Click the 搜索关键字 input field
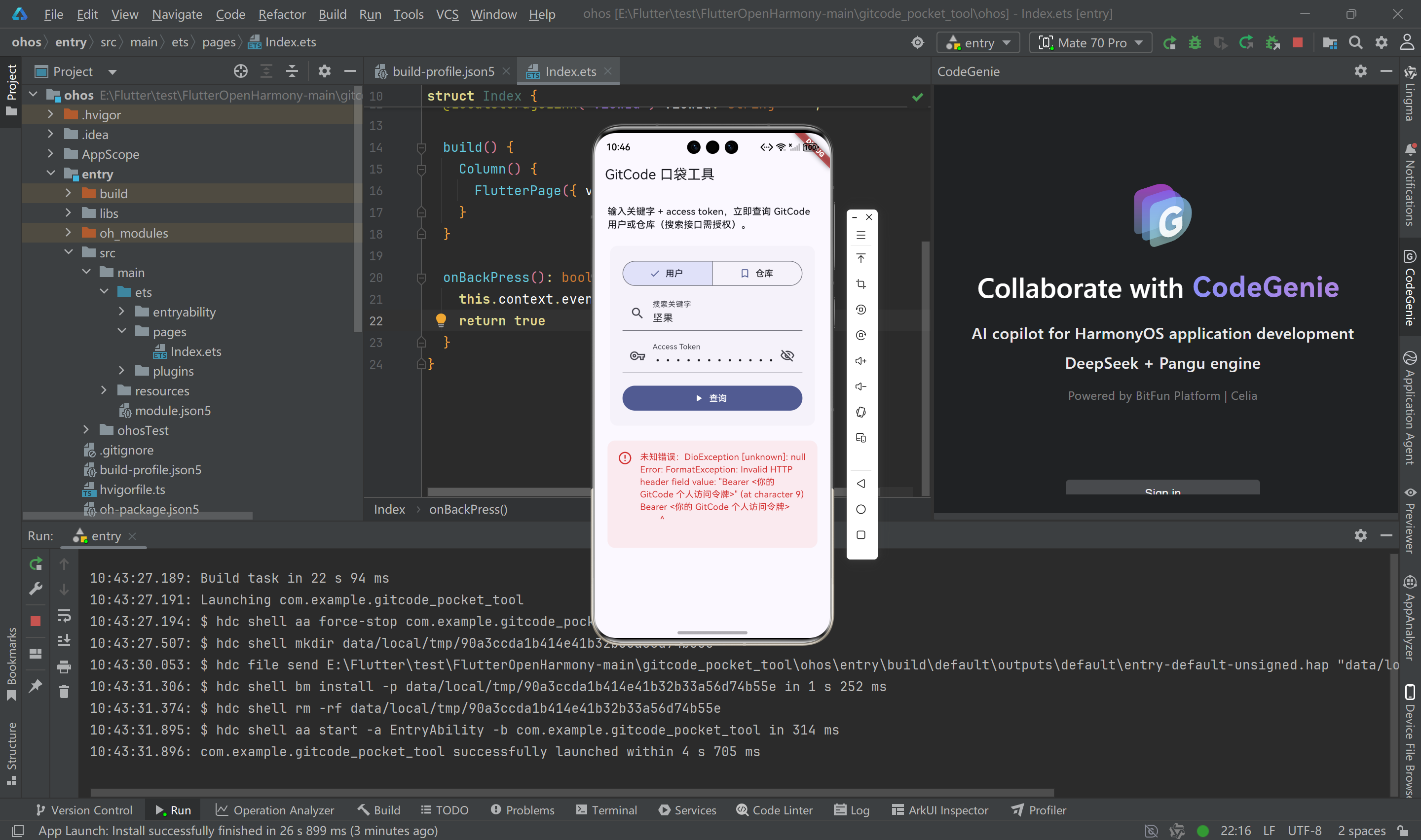The image size is (1421, 840). point(719,317)
